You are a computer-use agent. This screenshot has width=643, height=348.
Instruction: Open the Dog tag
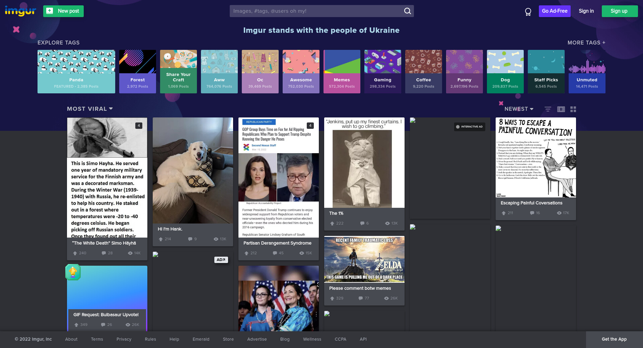tap(505, 72)
